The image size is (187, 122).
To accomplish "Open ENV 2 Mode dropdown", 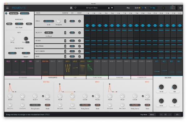I will point(98,105).
